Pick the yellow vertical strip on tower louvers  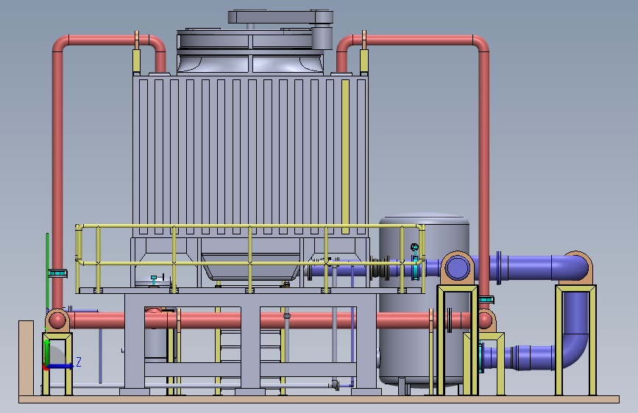(x=345, y=157)
